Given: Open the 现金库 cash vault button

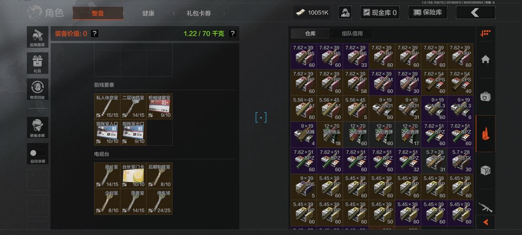Looking at the screenshot, I should [380, 13].
